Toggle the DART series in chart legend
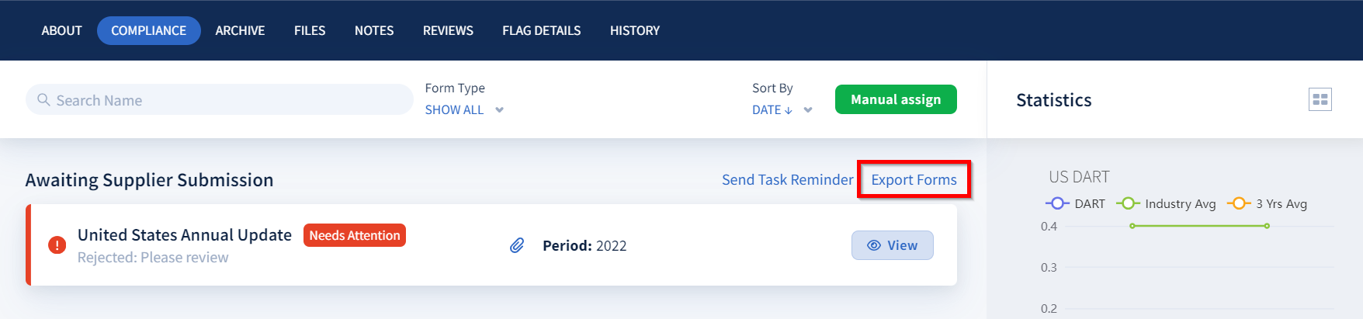This screenshot has height=319, width=1363. click(x=1075, y=203)
